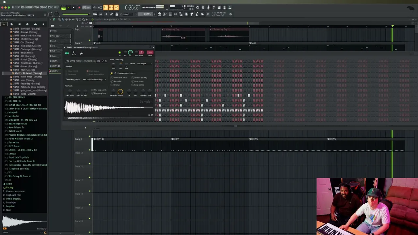Toggle Remove DC offset option
This screenshot has height=235, width=418.
(x=119, y=78)
